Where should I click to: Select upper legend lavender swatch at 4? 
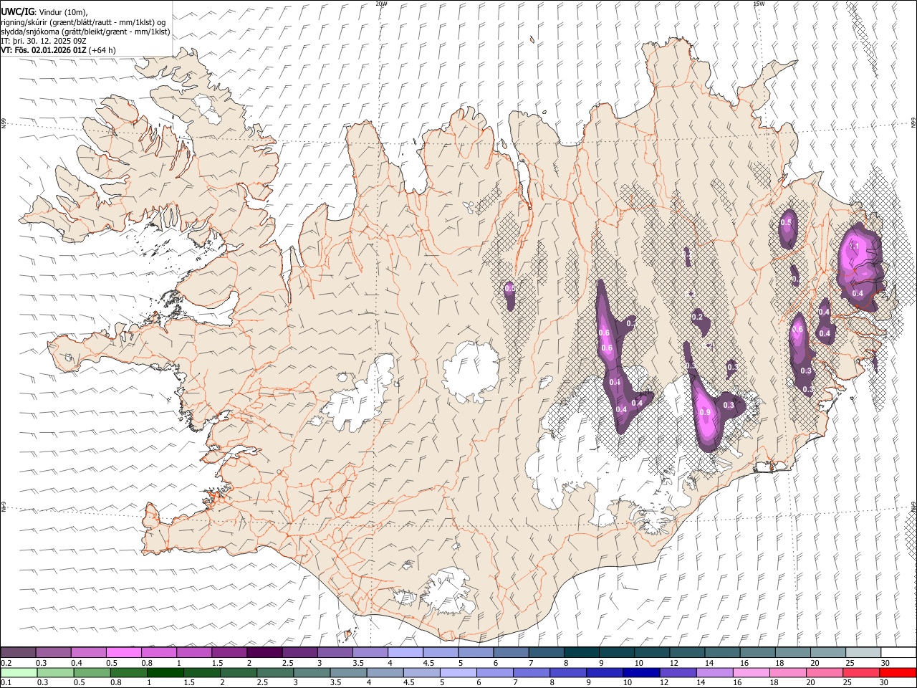pyautogui.click(x=405, y=652)
